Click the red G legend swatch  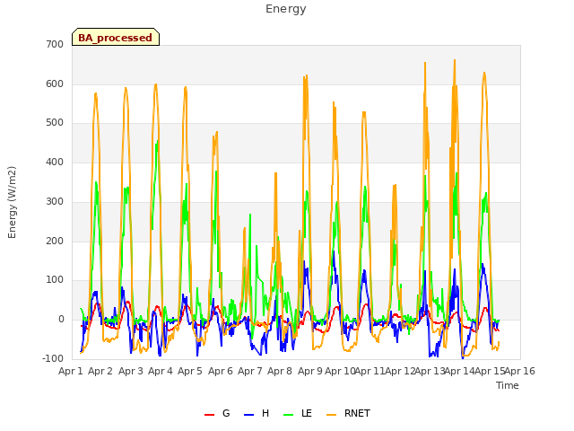[209, 414]
